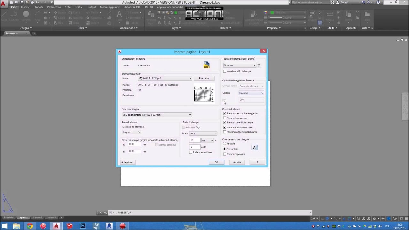Switch to the Layout2 tab

[x=37, y=218]
